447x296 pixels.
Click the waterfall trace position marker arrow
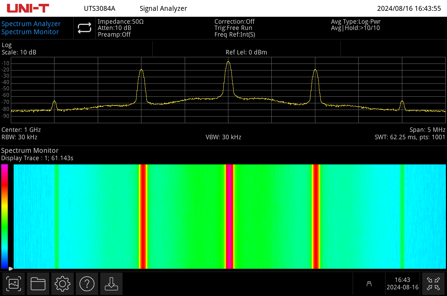tap(10, 268)
